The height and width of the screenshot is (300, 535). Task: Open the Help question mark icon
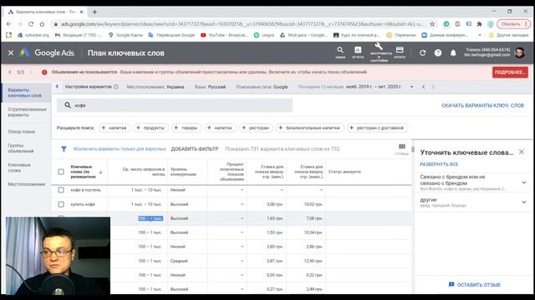point(438,52)
